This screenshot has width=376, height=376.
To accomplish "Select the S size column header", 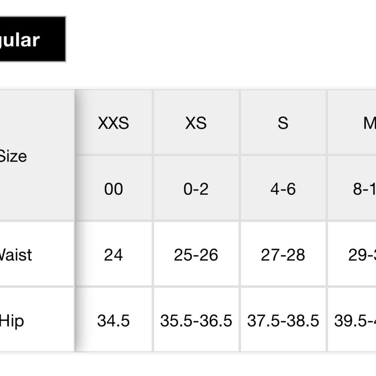I will [x=283, y=123].
